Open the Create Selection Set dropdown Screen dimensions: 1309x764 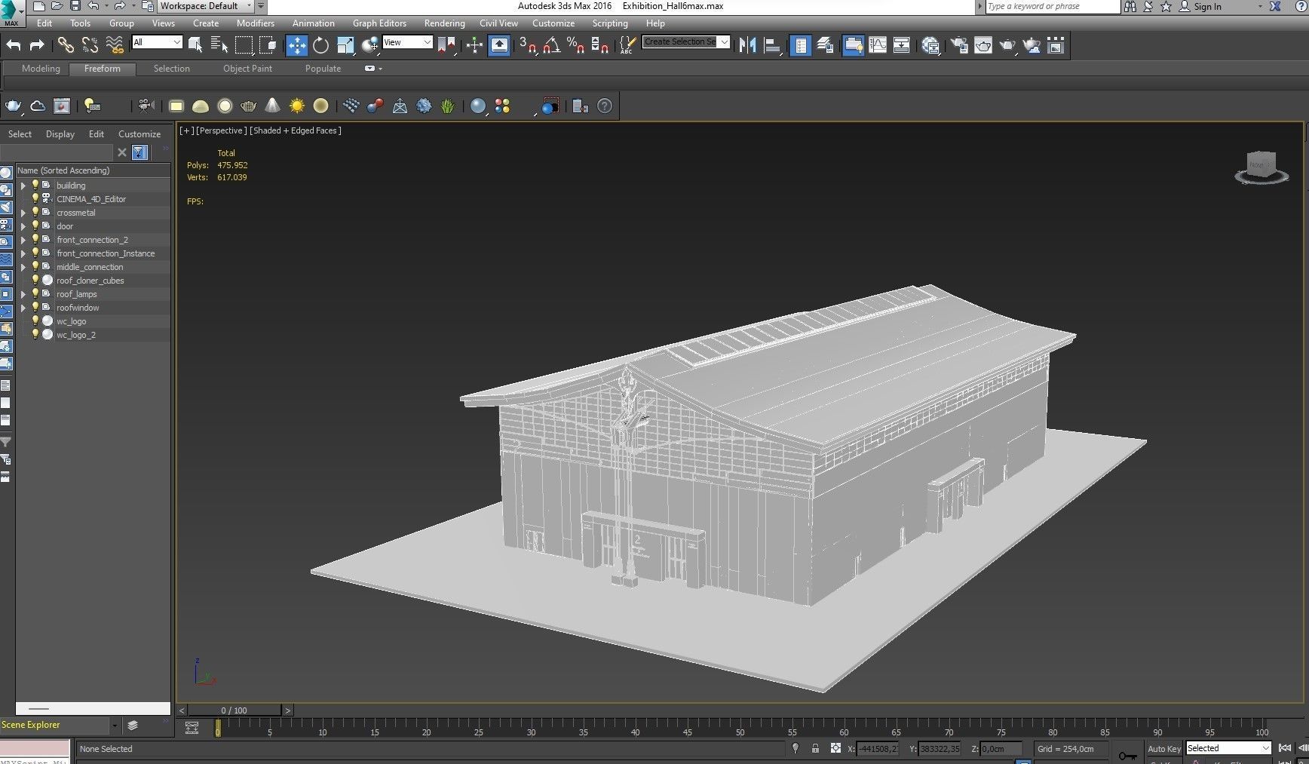pyautogui.click(x=685, y=41)
